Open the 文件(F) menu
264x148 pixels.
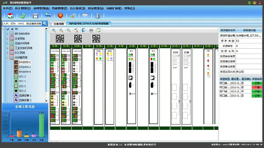(8, 8)
